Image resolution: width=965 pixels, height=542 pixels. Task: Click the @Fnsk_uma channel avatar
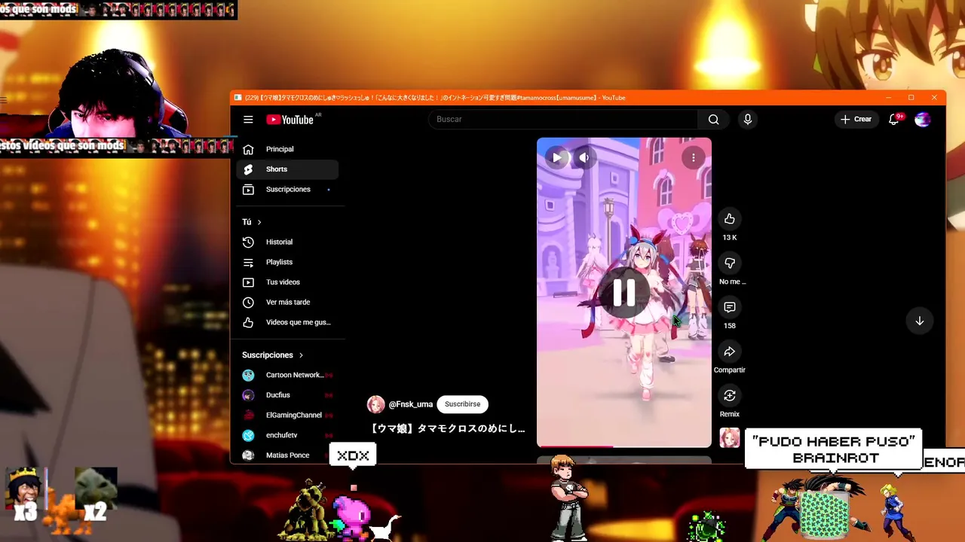(375, 404)
